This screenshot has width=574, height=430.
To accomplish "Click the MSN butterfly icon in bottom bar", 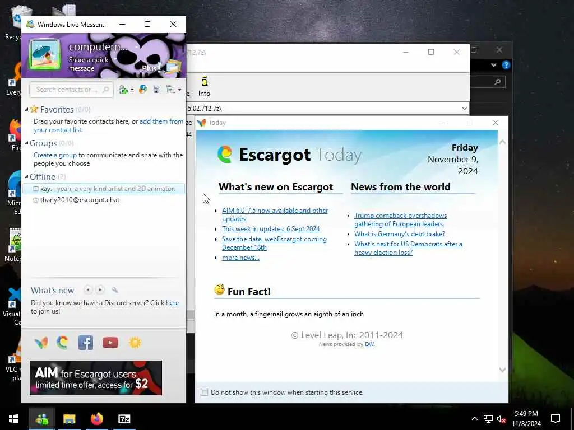I will coord(41,343).
